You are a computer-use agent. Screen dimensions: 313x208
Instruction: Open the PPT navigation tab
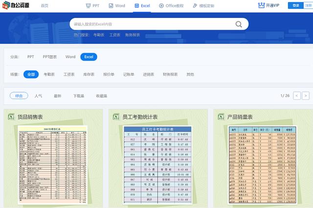92,5
